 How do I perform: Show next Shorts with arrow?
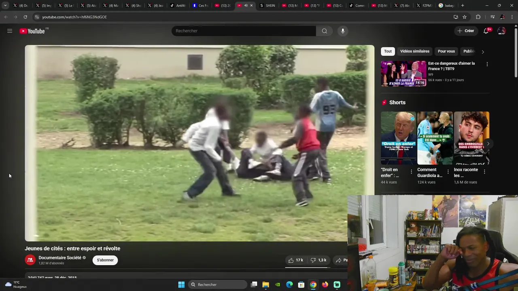click(488, 143)
